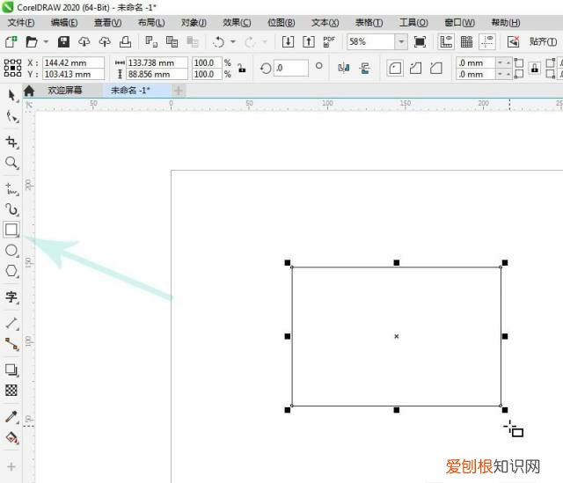This screenshot has height=483, width=563.
Task: Adjust bottom corner radius stepper
Action: (x=504, y=74)
